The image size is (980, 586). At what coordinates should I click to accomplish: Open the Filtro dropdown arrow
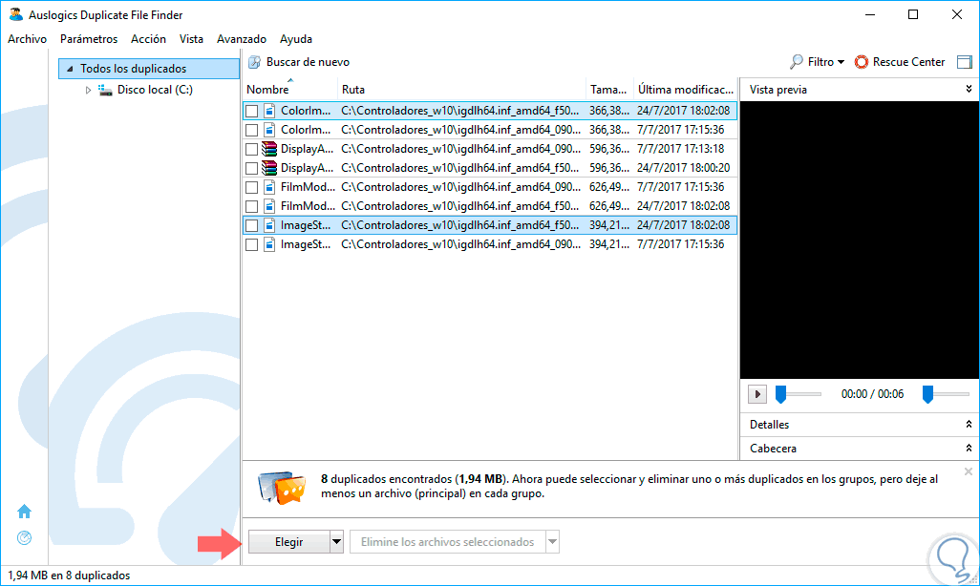pyautogui.click(x=841, y=62)
